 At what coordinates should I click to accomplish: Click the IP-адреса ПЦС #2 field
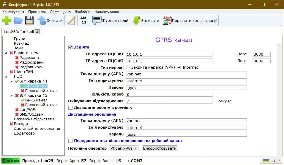169,61
